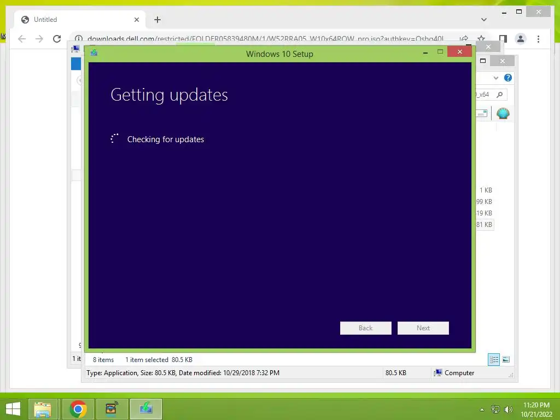Close the Untitled tab

click(136, 20)
